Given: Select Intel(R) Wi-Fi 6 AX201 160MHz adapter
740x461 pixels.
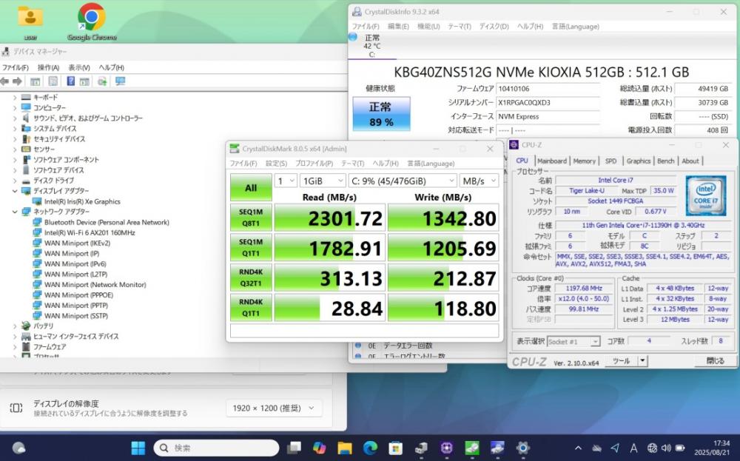Looking at the screenshot, I should tap(90, 232).
